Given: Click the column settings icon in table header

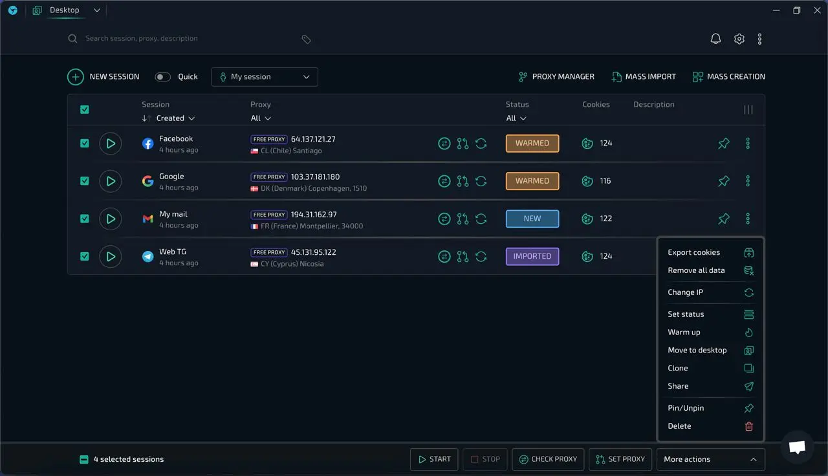Looking at the screenshot, I should [748, 110].
